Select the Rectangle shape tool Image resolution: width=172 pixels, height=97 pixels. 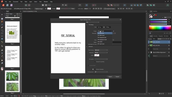(x=2, y=30)
